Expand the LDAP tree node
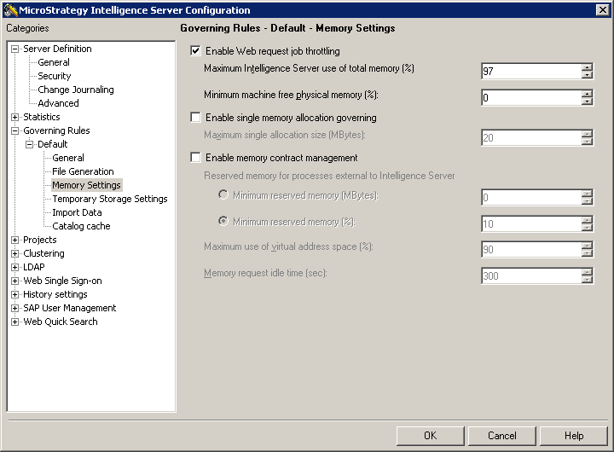Viewport: 614px width, 452px height. coord(14,268)
